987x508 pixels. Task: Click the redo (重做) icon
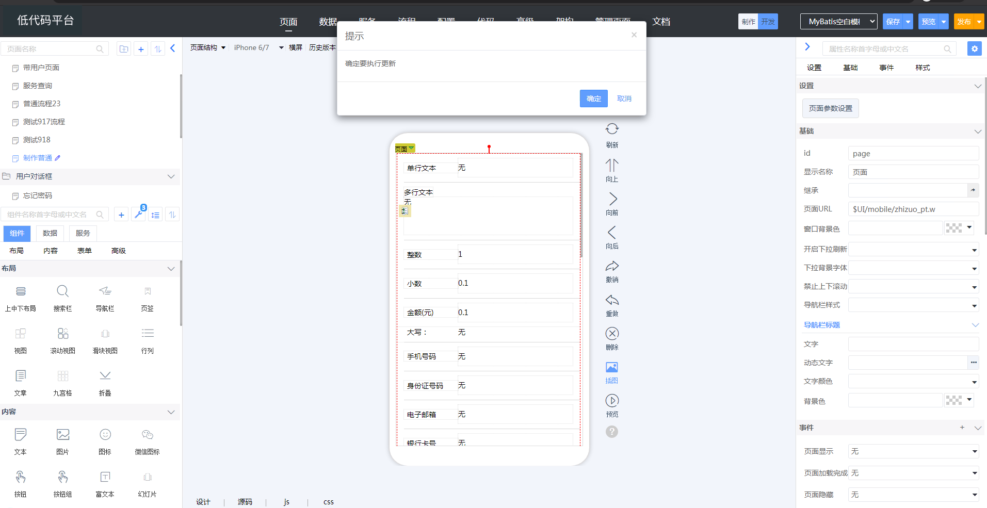click(x=612, y=300)
